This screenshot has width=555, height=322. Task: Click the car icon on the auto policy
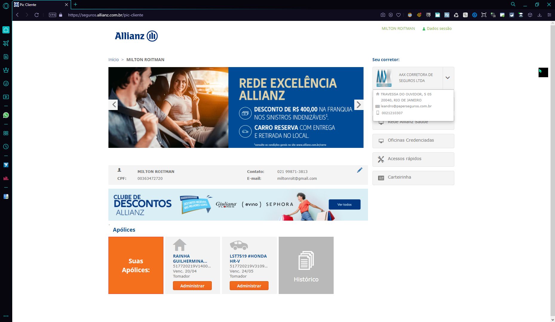pos(239,245)
